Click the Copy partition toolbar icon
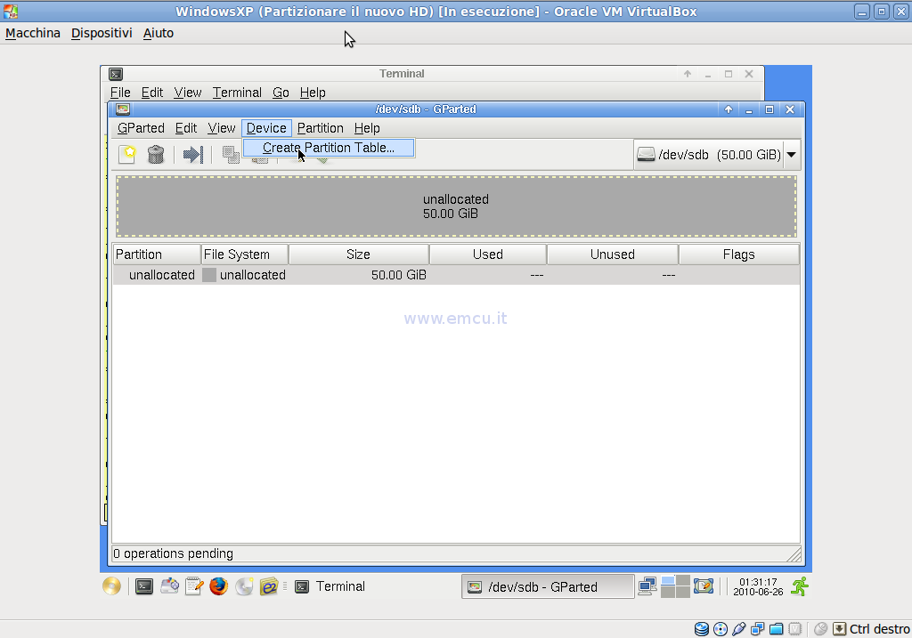Viewport: 912px width, 638px height. 231,155
